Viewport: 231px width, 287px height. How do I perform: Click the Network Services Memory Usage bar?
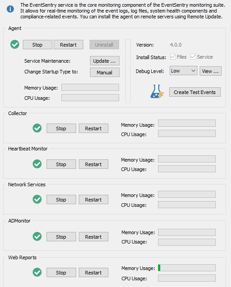coord(187,194)
